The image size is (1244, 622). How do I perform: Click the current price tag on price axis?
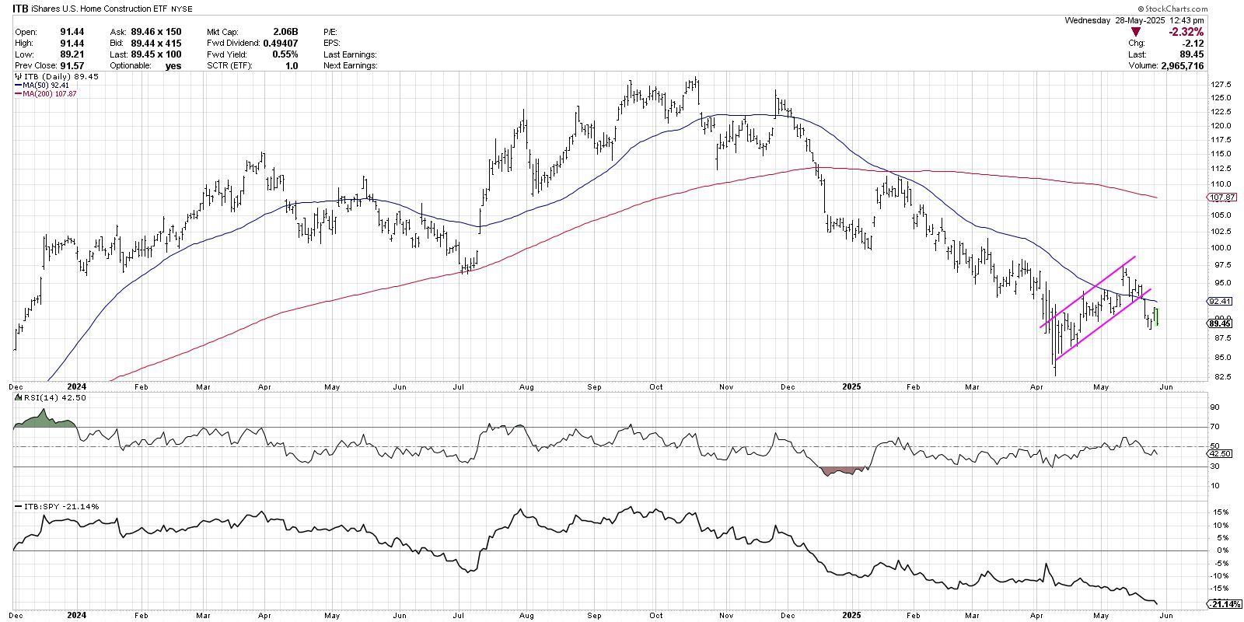pos(1220,323)
